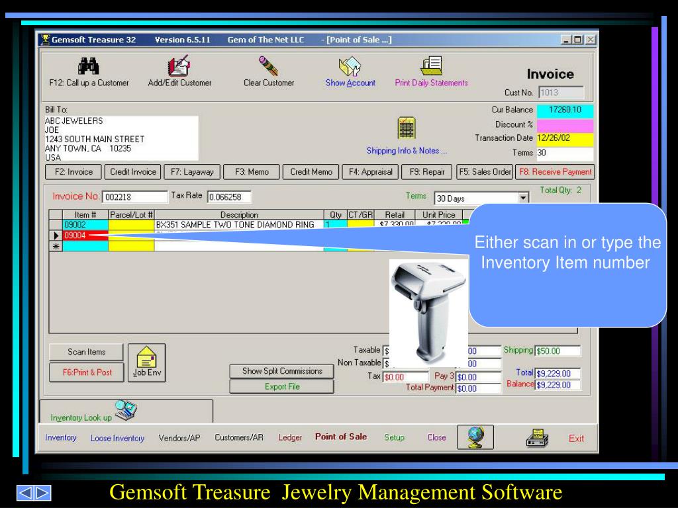The width and height of the screenshot is (678, 508).
Task: Select red item cell 09004
Action: (x=85, y=235)
